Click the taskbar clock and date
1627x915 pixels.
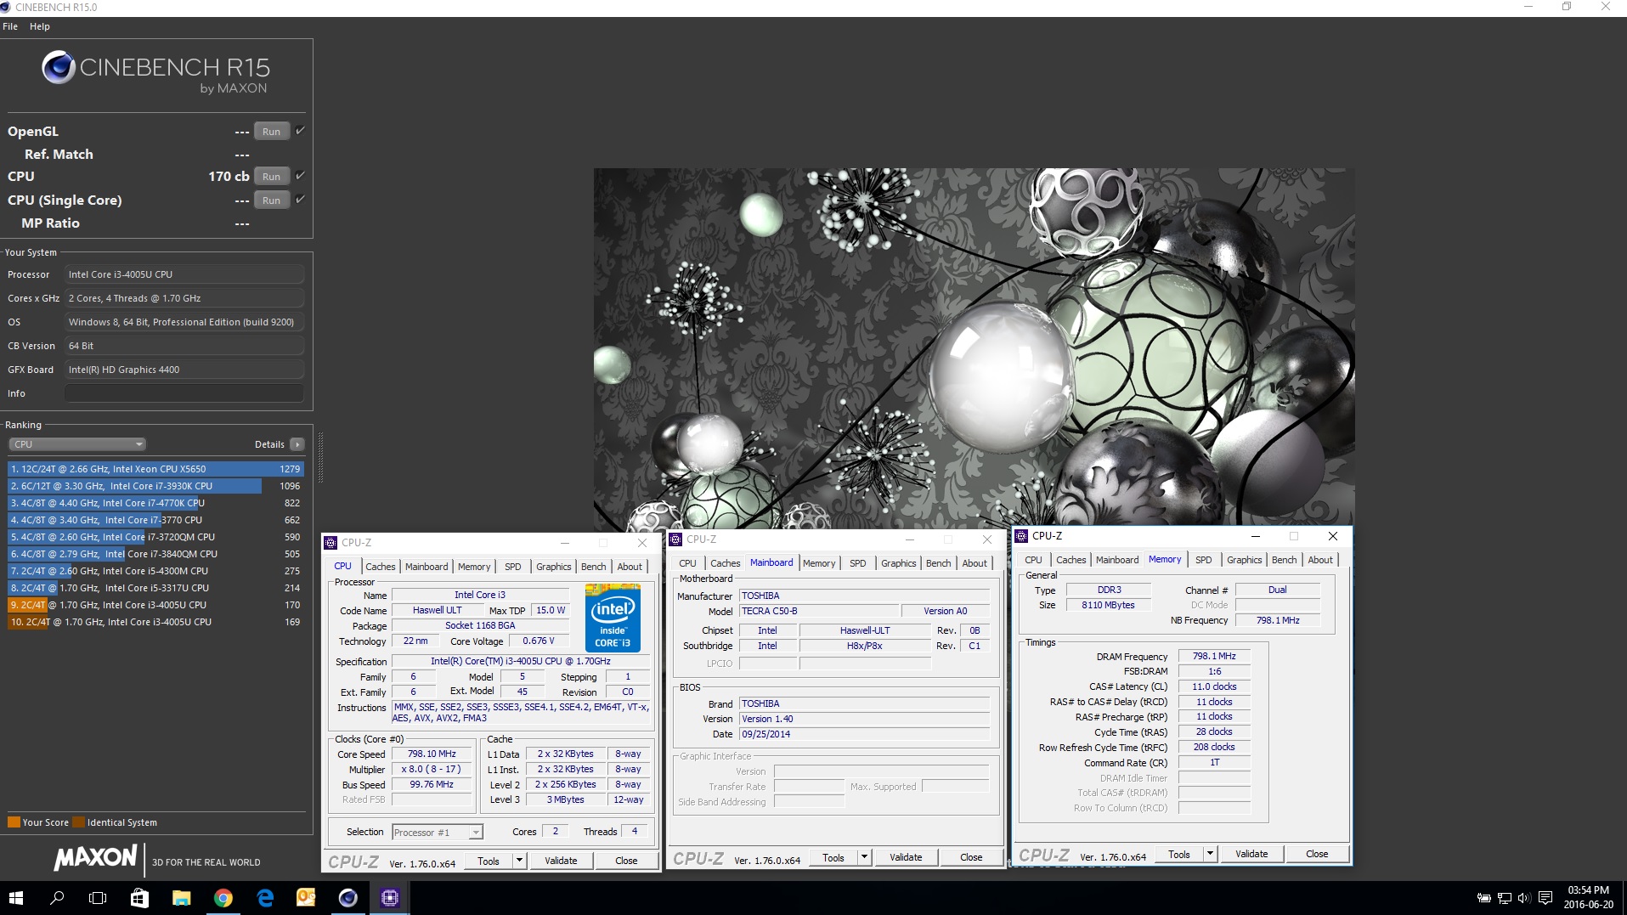tap(1588, 898)
